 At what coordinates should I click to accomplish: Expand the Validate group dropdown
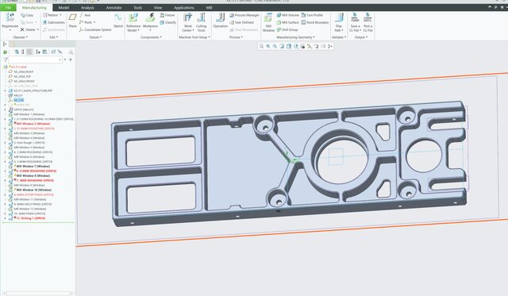pos(339,37)
